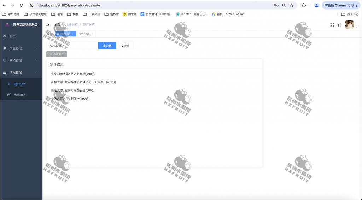Image resolution: width=362 pixels, height=200 pixels.
Task: Open the user dropdown caret beside avatar
Action: coord(357,27)
